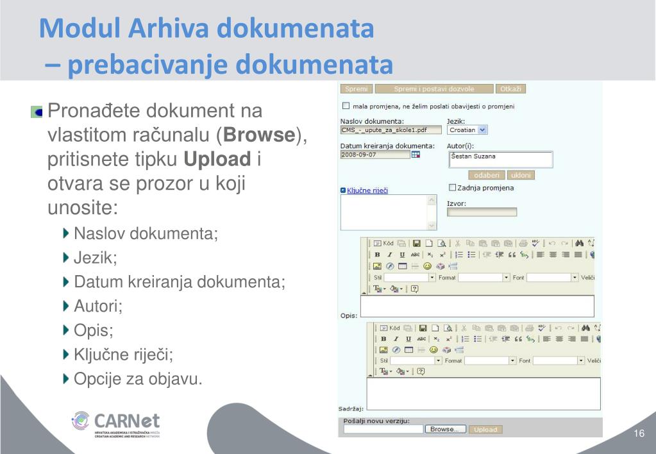Click the Naslov dokumenta input field
Viewport: 656px width, 454px height.
tap(391, 130)
